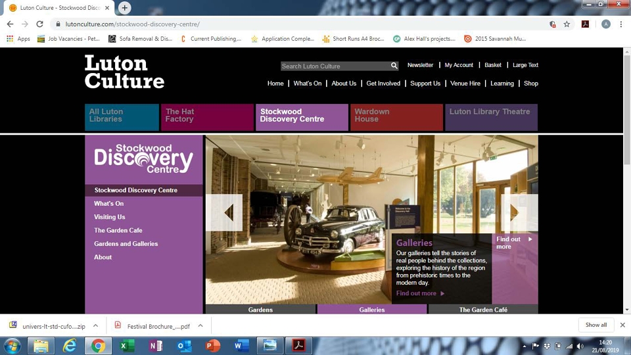
Task: Open a new browser tab
Action: pyautogui.click(x=124, y=8)
